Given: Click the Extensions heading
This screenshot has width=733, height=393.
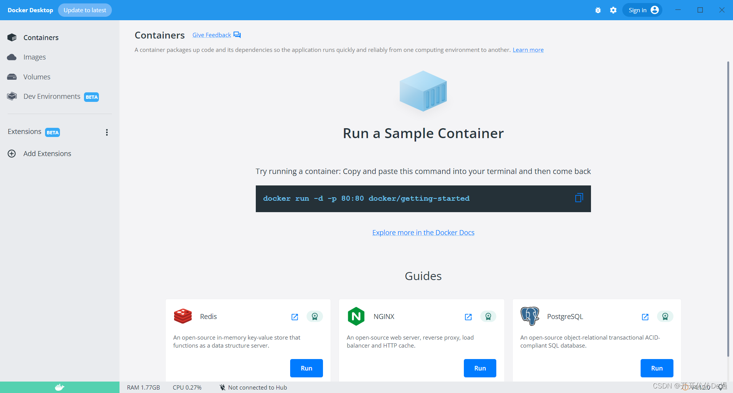Looking at the screenshot, I should pyautogui.click(x=24, y=132).
